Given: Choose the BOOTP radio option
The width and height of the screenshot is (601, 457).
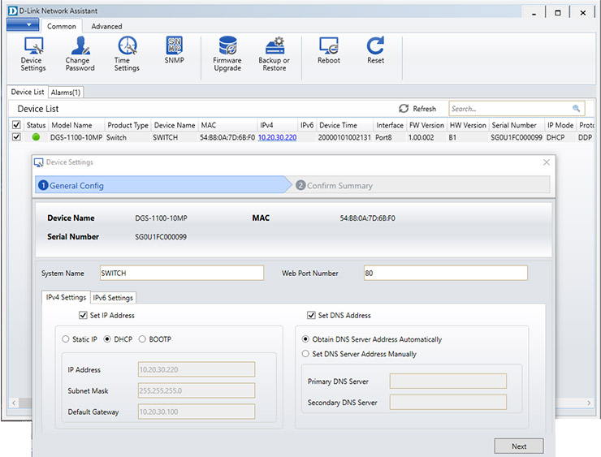Looking at the screenshot, I should pos(142,338).
